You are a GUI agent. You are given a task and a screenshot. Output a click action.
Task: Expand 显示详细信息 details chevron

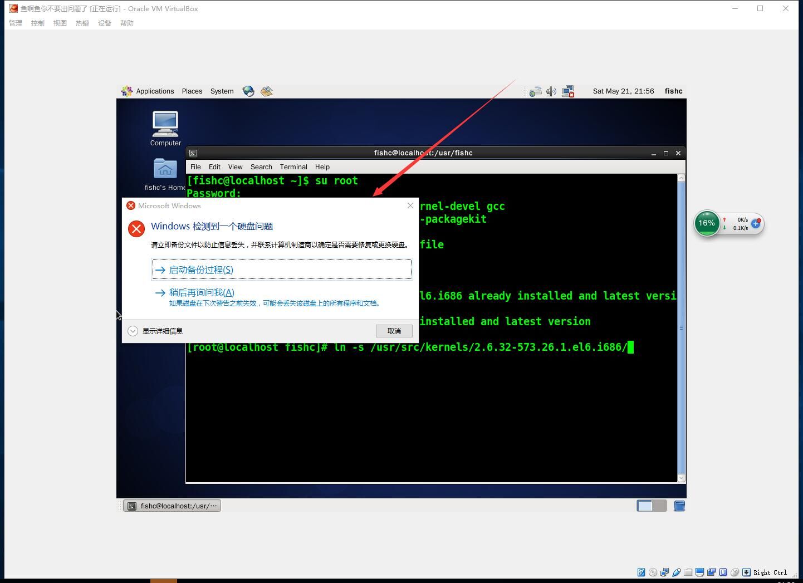tap(133, 331)
